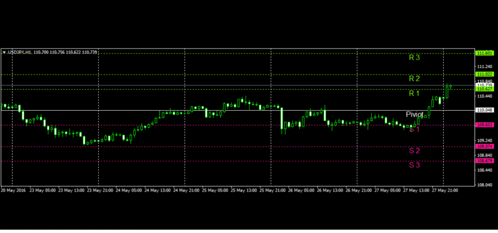Click the 109.240 price scale value

pos(485,140)
